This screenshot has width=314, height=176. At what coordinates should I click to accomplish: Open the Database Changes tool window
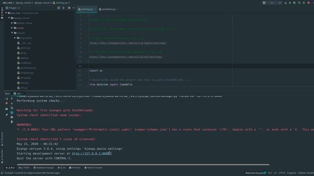coord(44,168)
